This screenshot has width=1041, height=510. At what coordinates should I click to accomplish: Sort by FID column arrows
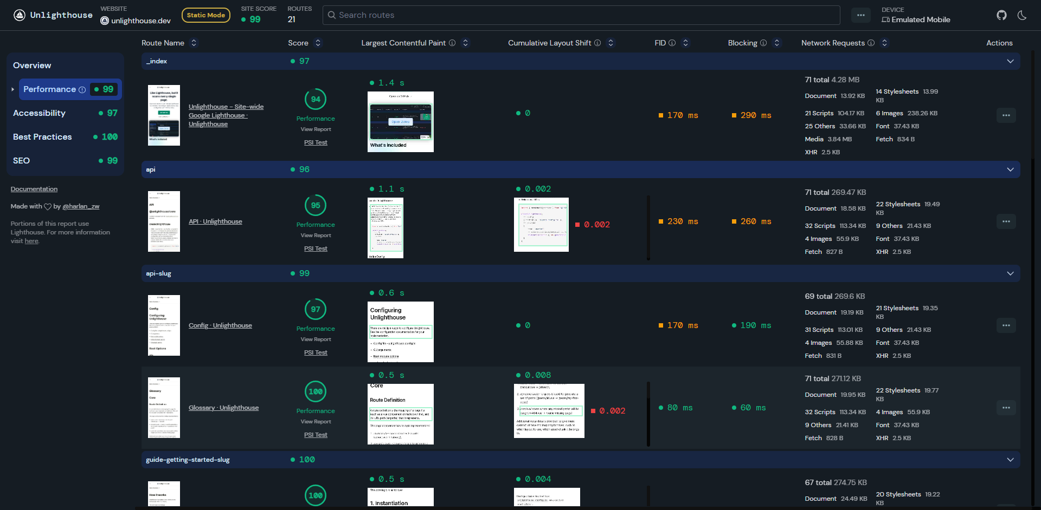pyautogui.click(x=685, y=43)
